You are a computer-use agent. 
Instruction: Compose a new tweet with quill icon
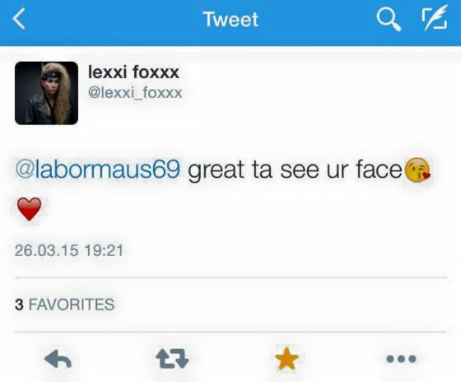435,18
